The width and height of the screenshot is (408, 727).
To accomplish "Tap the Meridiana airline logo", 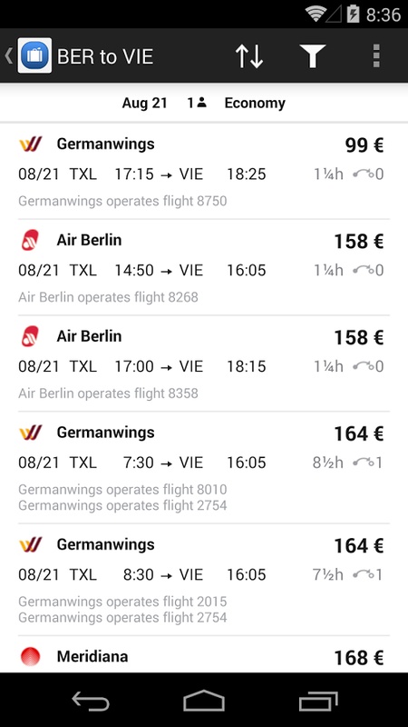I will [31, 656].
